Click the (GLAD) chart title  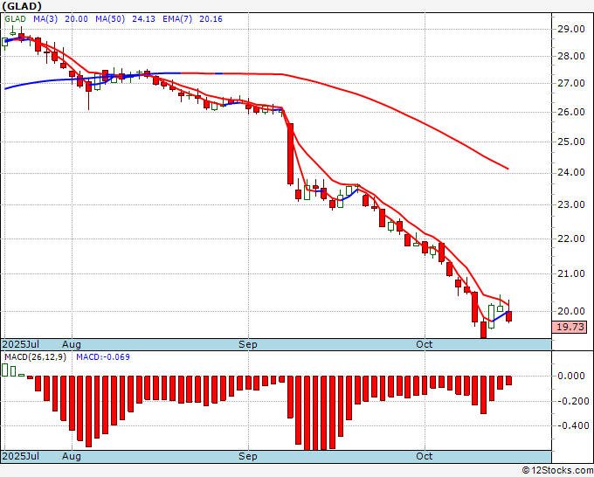(x=22, y=6)
